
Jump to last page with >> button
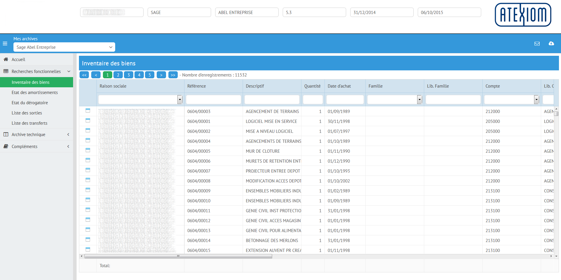(x=173, y=75)
